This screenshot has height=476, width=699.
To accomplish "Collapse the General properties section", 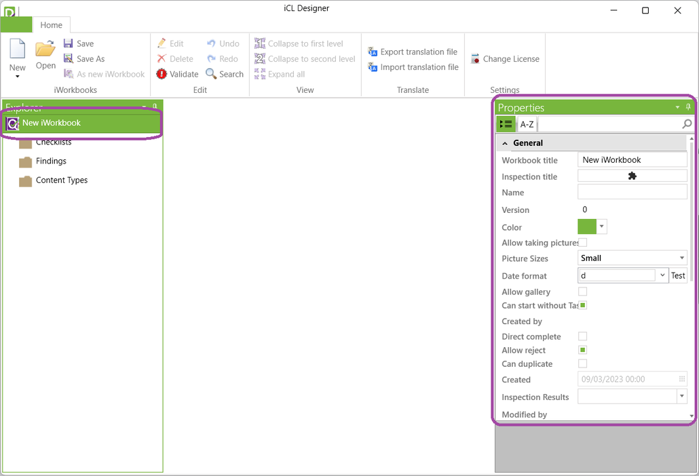I will coord(505,143).
